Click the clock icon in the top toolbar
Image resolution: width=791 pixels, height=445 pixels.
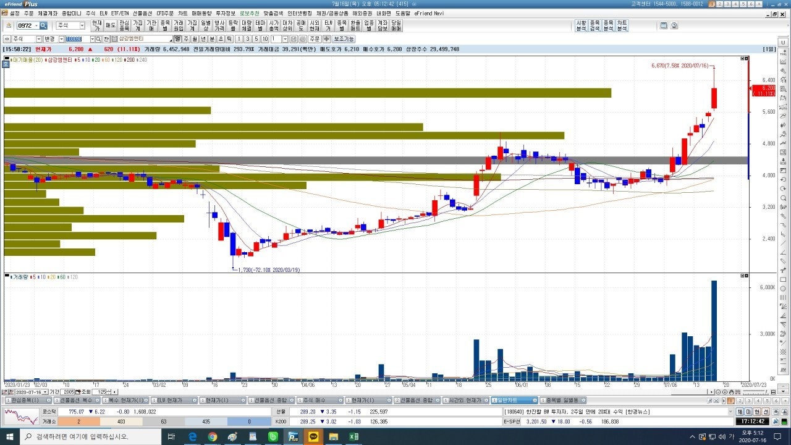(674, 25)
